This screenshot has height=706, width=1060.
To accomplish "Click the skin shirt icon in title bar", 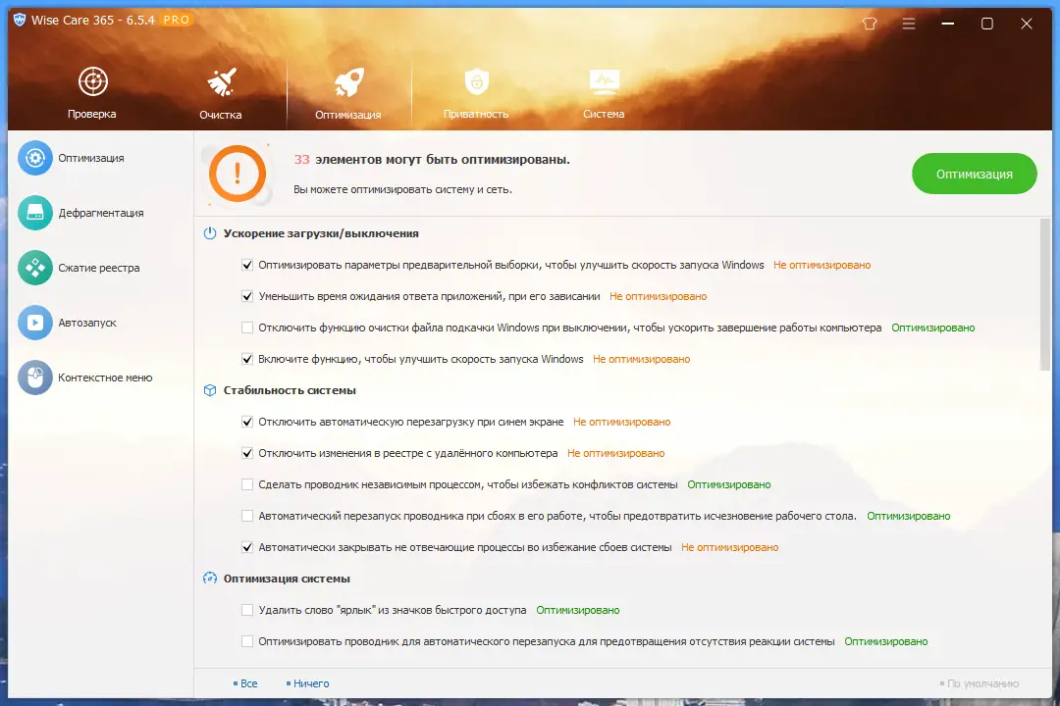I will (870, 24).
